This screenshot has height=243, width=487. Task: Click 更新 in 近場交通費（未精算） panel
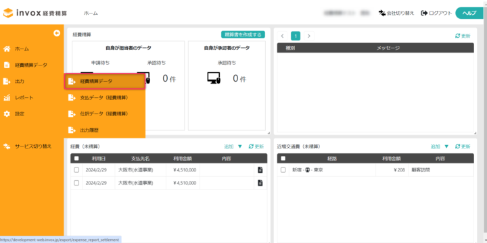coord(463,146)
